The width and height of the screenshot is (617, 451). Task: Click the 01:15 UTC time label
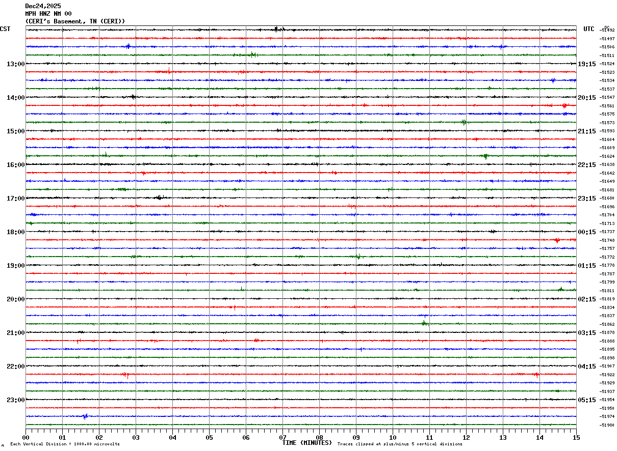click(587, 266)
